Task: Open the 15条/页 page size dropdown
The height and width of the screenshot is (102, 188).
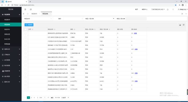Action: pyautogui.click(x=65, y=98)
